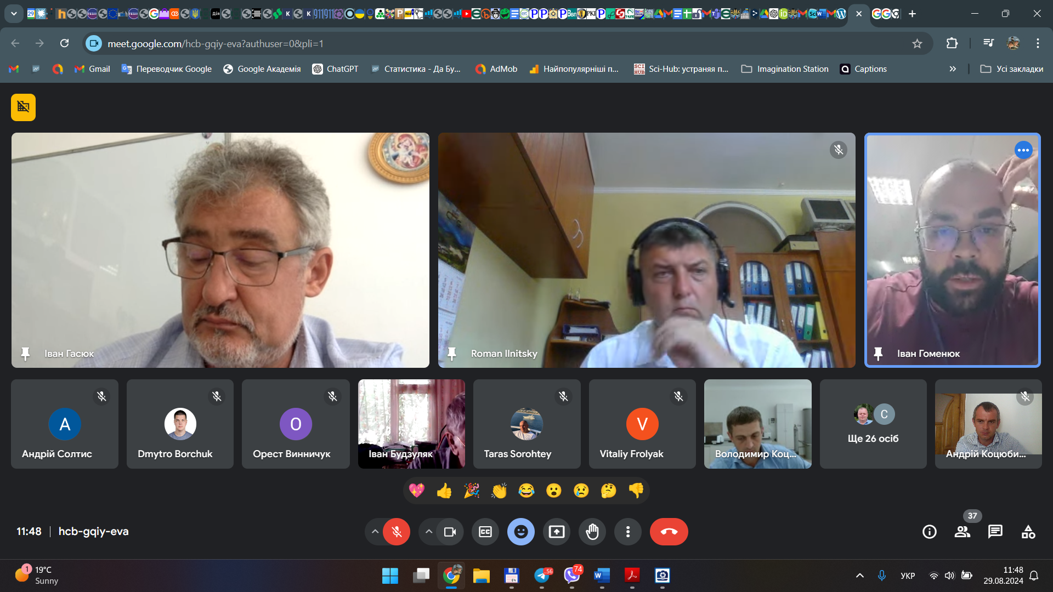Open the Activities panel icon
Viewport: 1053px width, 592px height.
tap(1028, 532)
